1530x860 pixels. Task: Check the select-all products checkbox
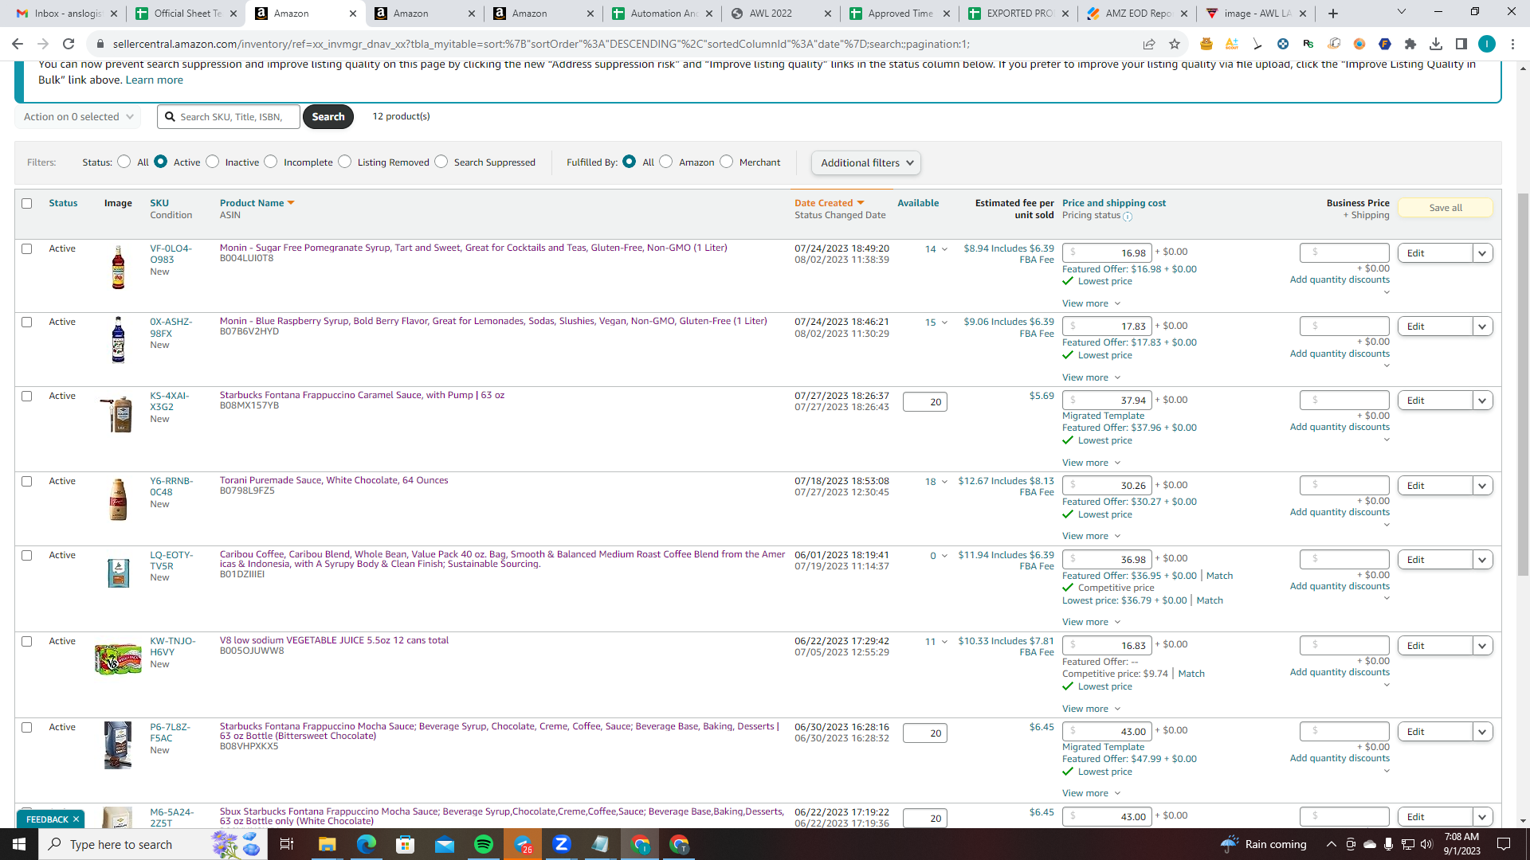pyautogui.click(x=27, y=204)
